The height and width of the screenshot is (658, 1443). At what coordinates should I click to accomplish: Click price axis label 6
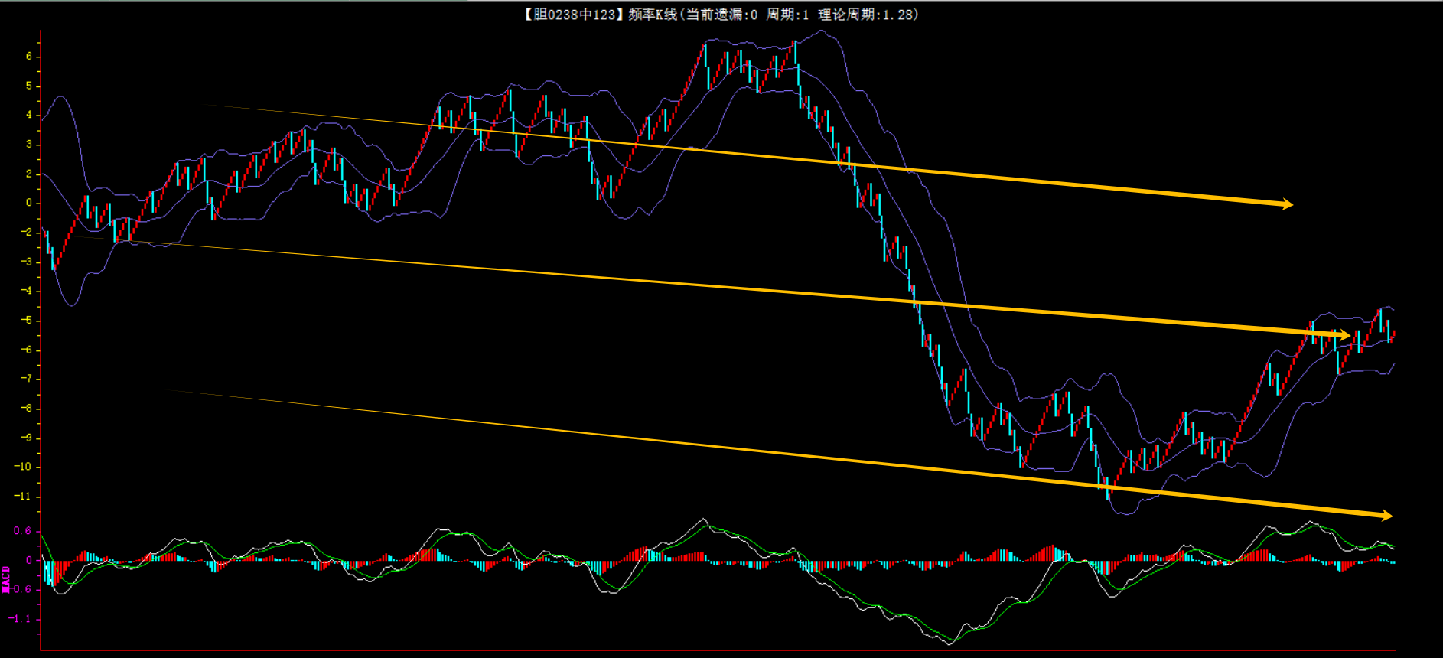coord(29,57)
